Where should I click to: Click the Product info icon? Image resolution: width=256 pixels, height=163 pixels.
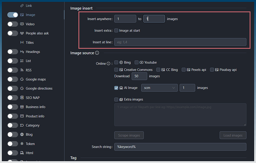pyautogui.click(x=22, y=116)
